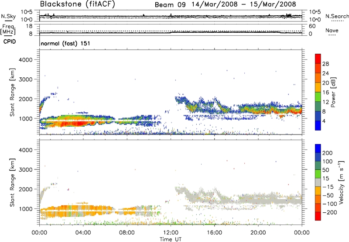Click the N.Search legend label
The width and height of the screenshot is (349, 242).
(x=337, y=16)
